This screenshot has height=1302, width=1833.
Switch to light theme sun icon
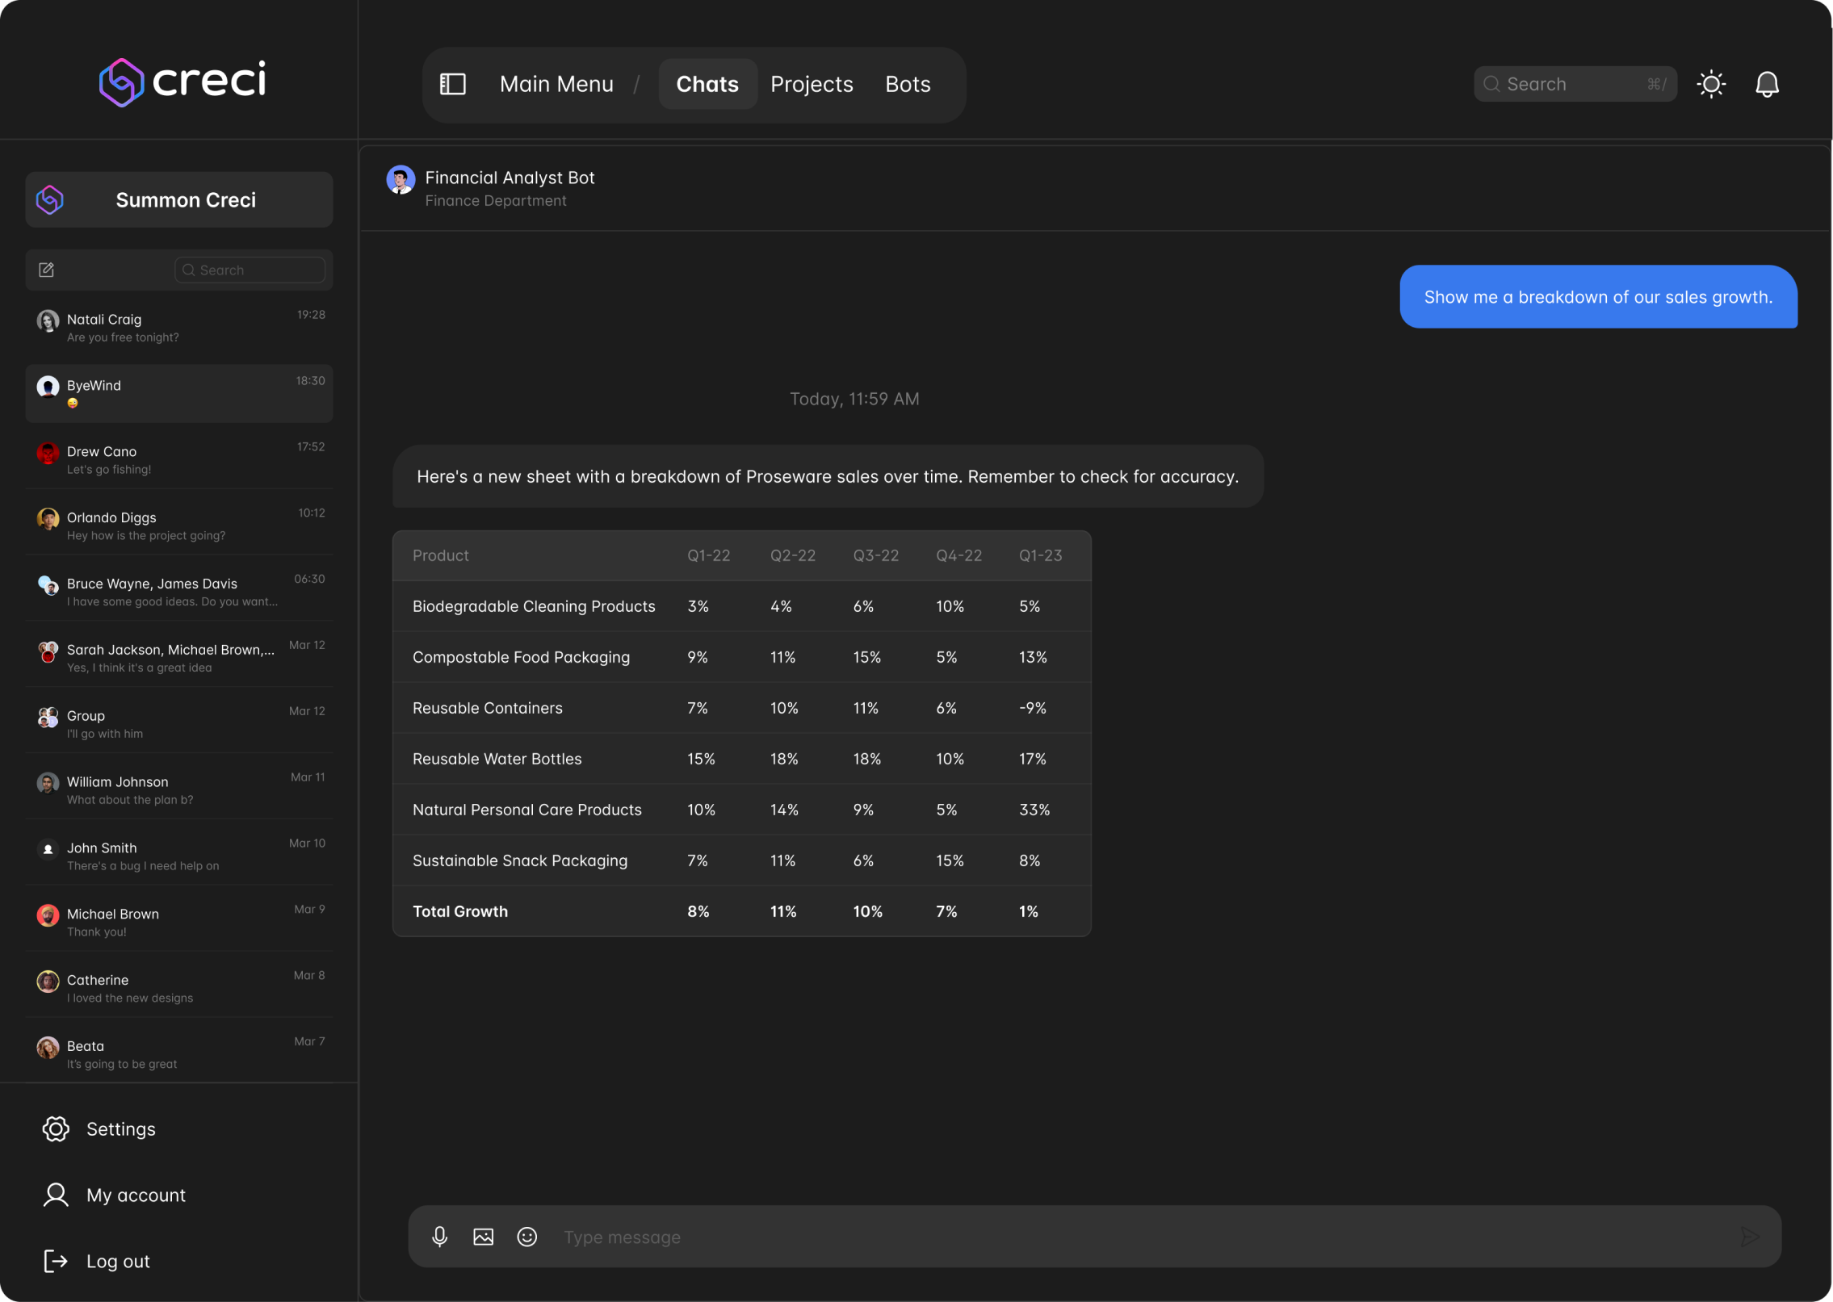[1711, 84]
